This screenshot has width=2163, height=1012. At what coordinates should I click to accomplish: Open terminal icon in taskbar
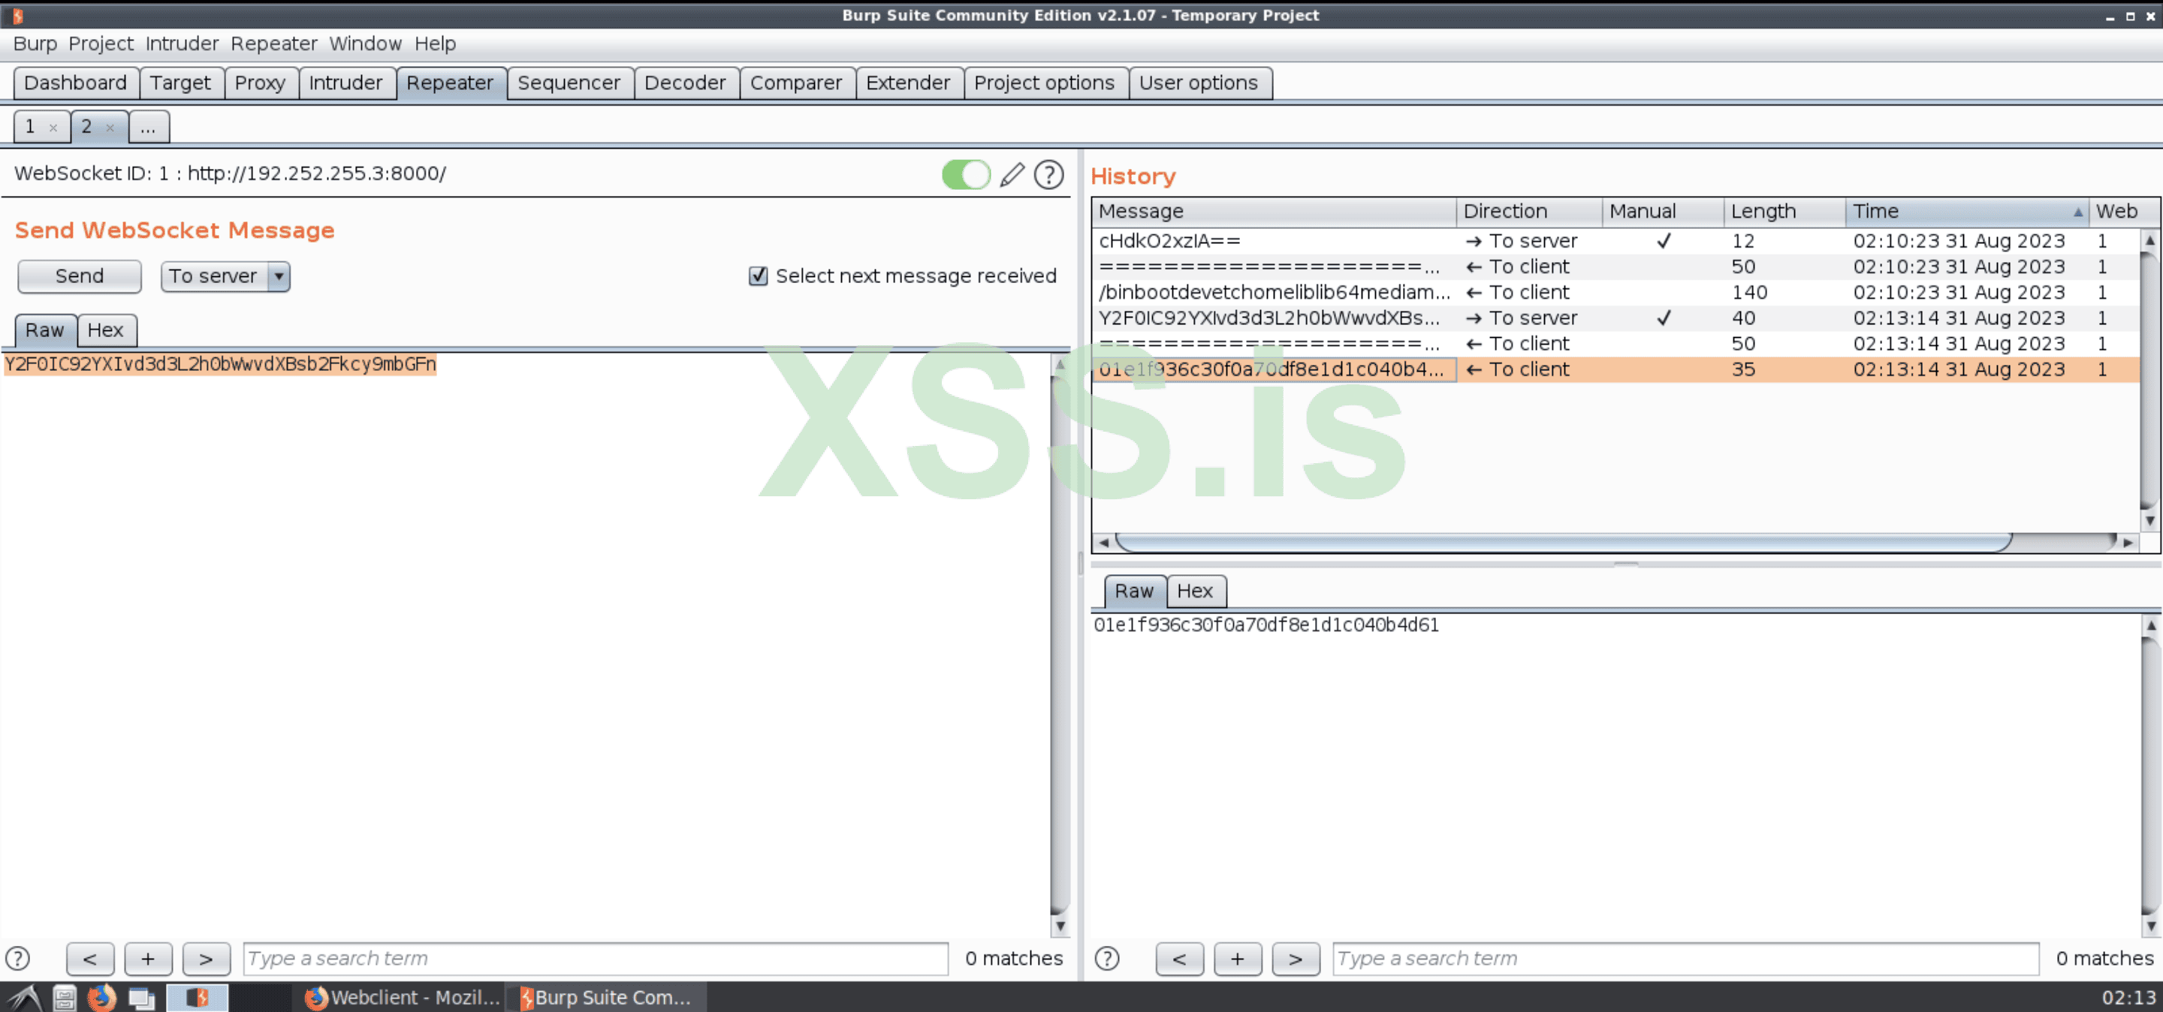click(x=141, y=997)
